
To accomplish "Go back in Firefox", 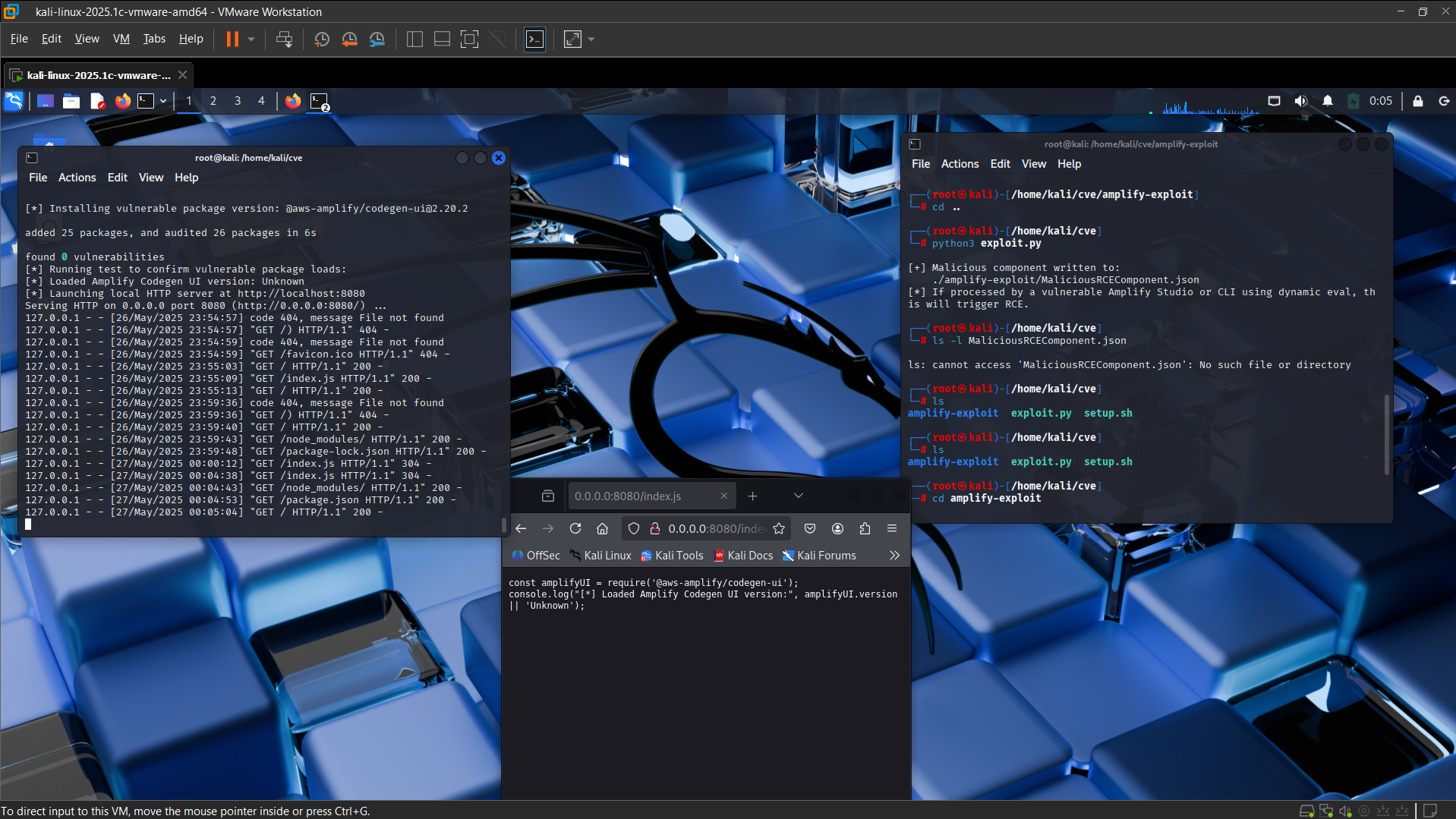I will [521, 528].
